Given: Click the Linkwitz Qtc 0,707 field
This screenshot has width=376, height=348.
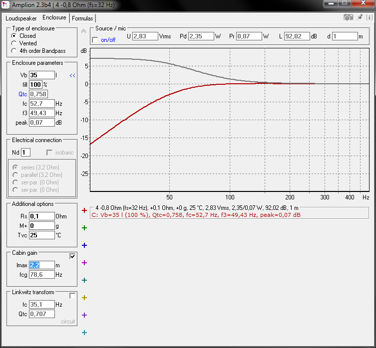Looking at the screenshot, I should pyautogui.click(x=42, y=314).
